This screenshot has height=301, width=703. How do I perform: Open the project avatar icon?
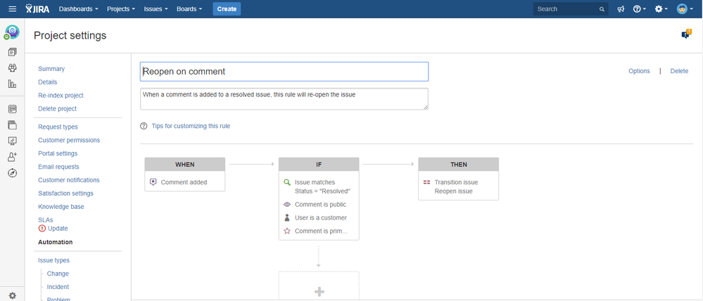pyautogui.click(x=12, y=32)
